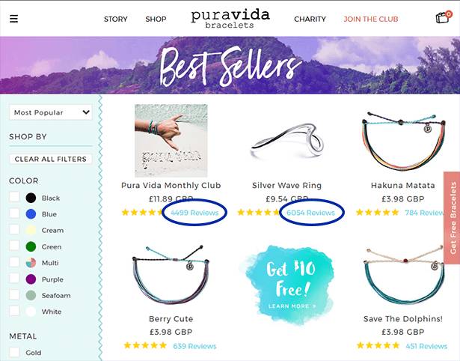Image resolution: width=460 pixels, height=361 pixels.
Task: Open the 6054 Reviews link
Action: point(310,213)
